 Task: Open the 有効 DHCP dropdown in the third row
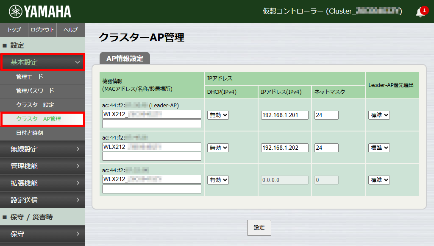(217, 179)
